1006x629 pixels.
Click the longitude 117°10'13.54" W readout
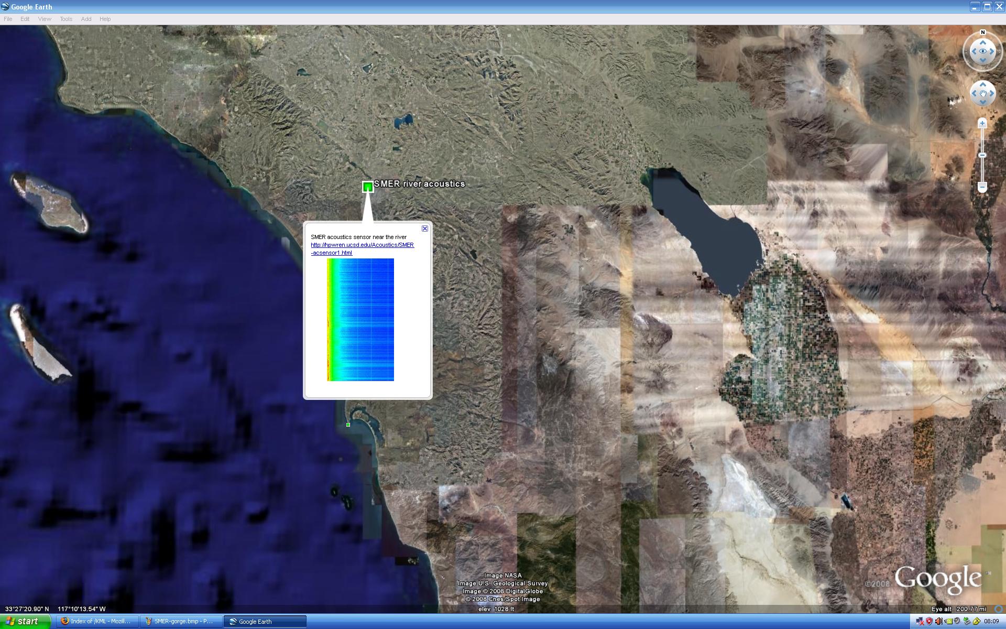coord(81,609)
